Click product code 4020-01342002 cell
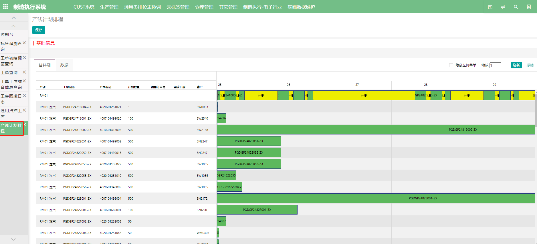This screenshot has width=537, height=244. point(110,187)
